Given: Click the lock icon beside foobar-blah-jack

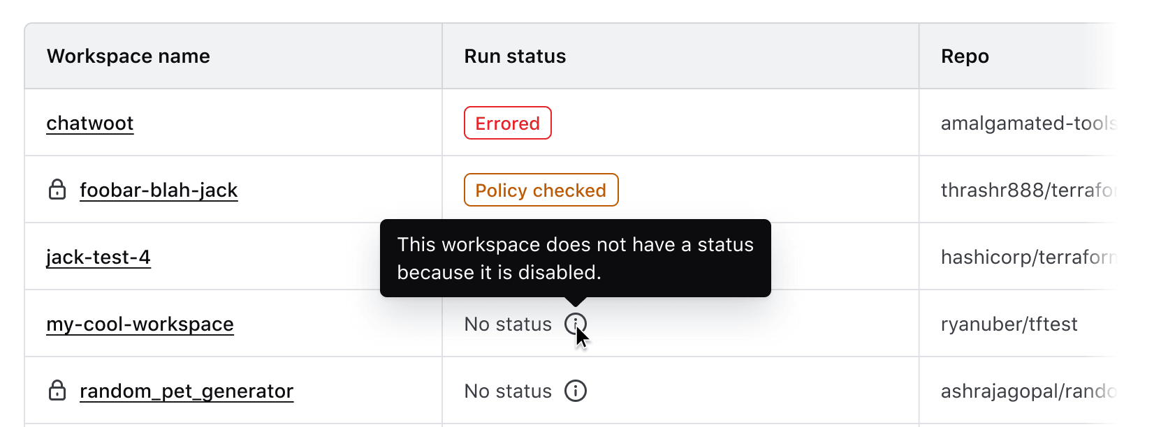Looking at the screenshot, I should [x=58, y=189].
